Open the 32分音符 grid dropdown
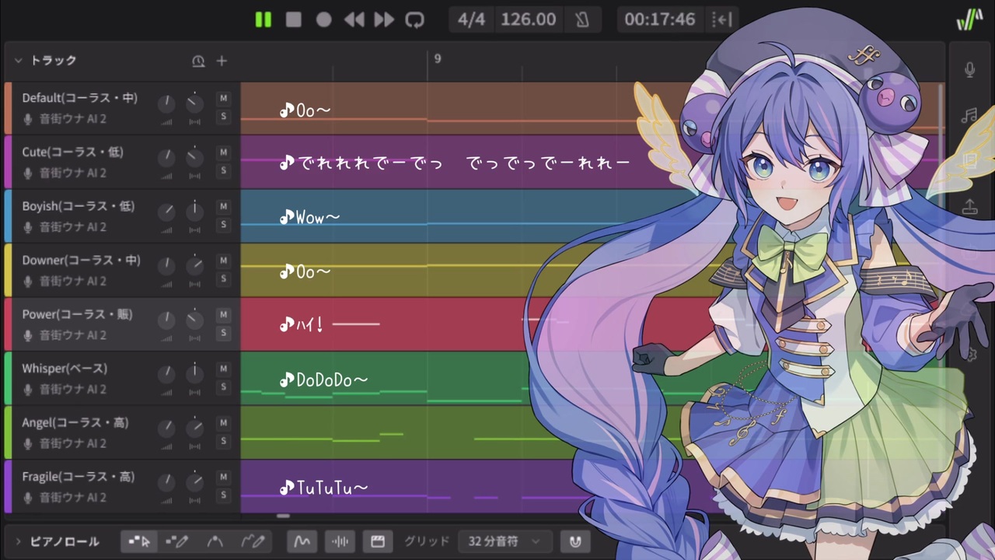 point(504,541)
